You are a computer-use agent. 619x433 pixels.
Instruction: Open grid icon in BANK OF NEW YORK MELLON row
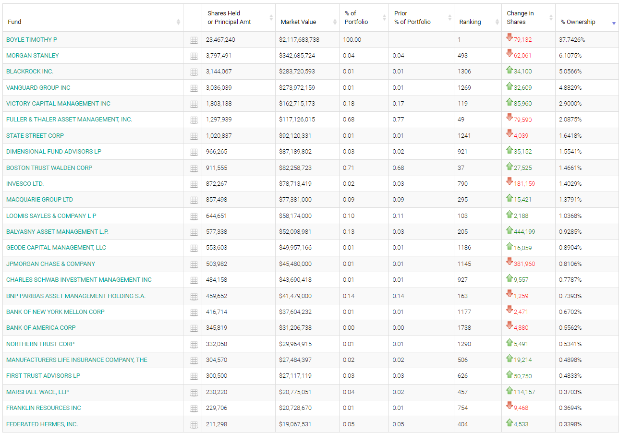click(x=194, y=313)
